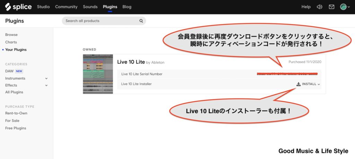Open the Live 10 Lite title
Viewport: 355px width, 159px height.
point(131,62)
